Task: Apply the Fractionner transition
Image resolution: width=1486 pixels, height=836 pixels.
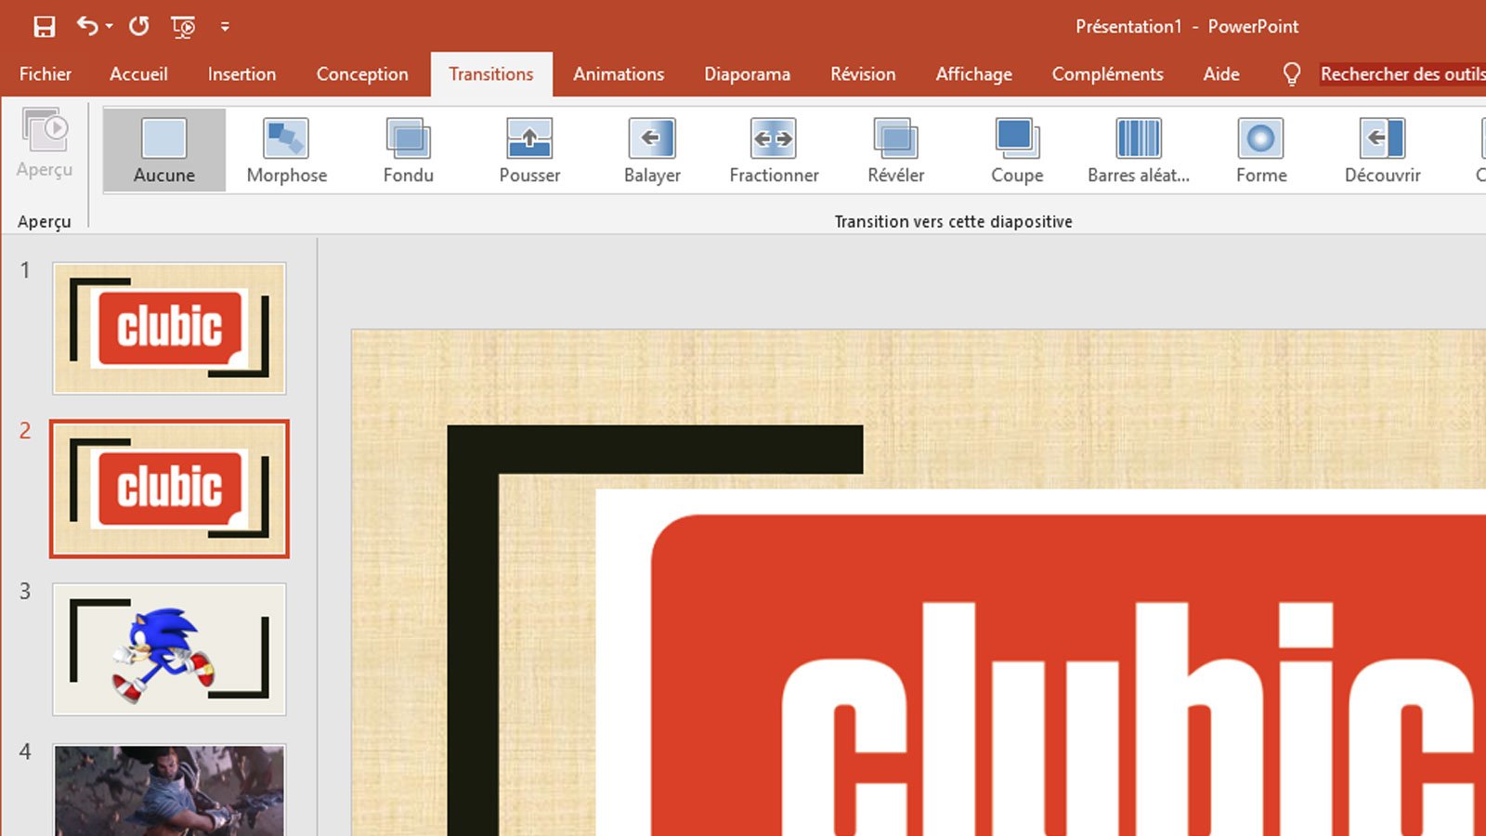Action: 774,150
